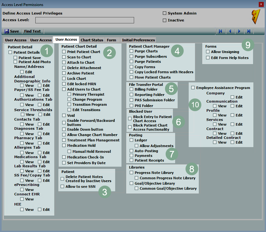Toggle the Inactive checkbox
Viewport: 266px width, 232px height.
164,20
